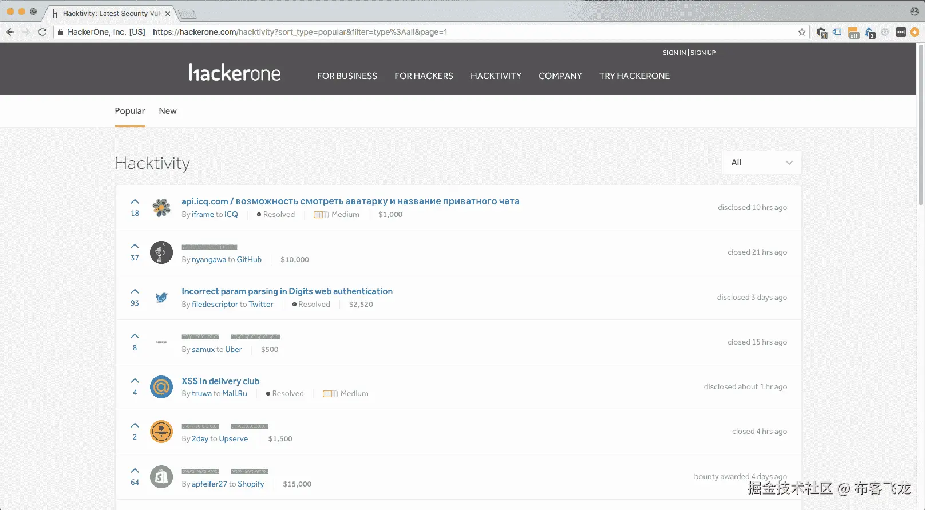Open the COMPANY menu
The height and width of the screenshot is (510, 925).
pos(560,76)
